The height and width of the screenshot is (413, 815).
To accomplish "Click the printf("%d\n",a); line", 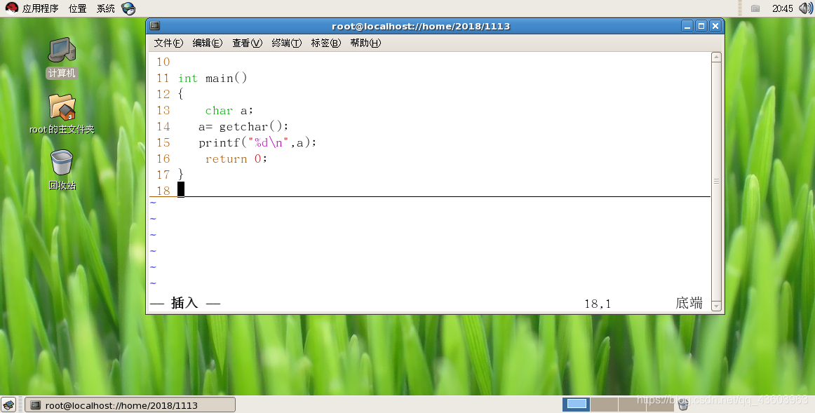I will [x=257, y=143].
